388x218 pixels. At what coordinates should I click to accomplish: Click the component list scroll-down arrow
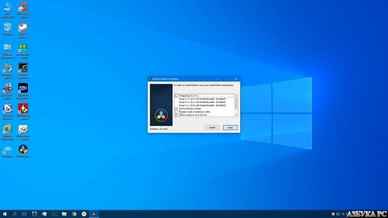point(236,115)
